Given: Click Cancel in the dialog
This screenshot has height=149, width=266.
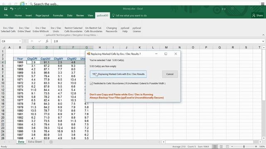Looking at the screenshot, I should pyautogui.click(x=170, y=74).
